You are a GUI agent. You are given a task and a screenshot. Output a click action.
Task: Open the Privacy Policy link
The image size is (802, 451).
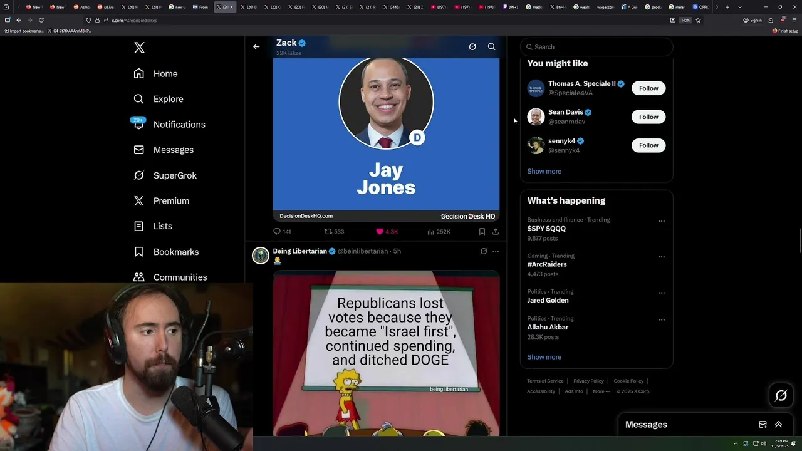pyautogui.click(x=588, y=381)
